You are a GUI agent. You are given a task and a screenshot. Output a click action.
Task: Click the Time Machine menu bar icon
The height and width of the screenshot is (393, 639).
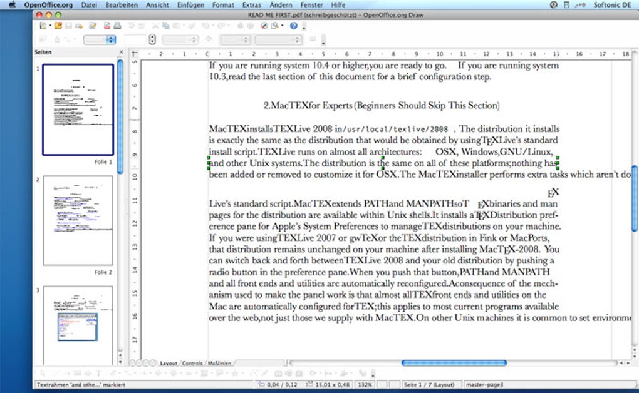pos(553,5)
